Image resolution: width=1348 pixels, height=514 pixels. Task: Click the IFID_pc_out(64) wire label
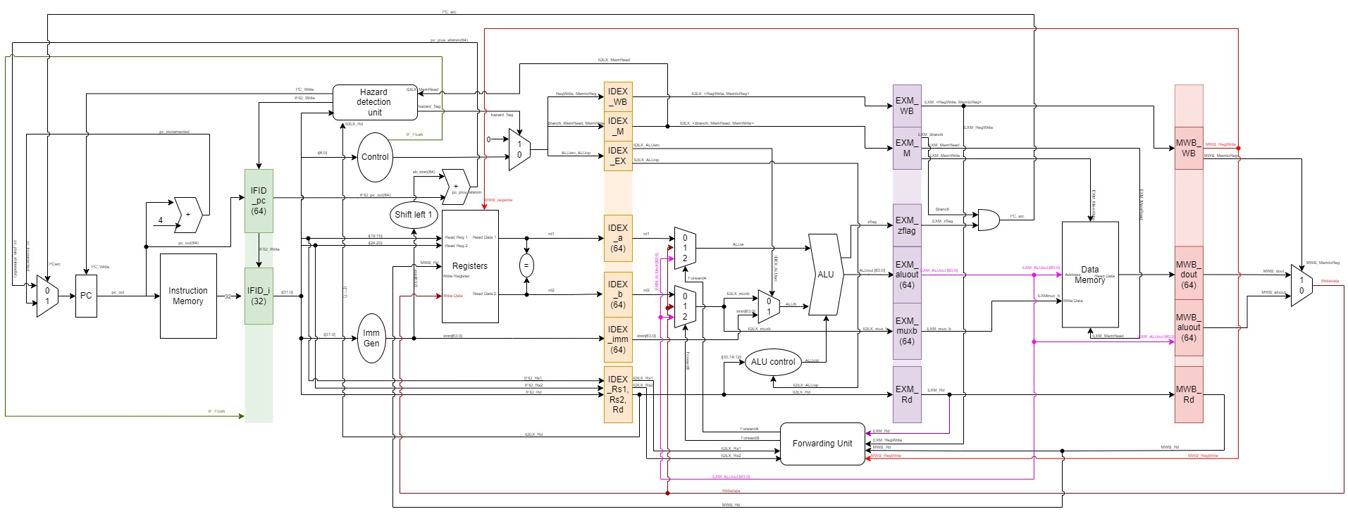tap(375, 195)
